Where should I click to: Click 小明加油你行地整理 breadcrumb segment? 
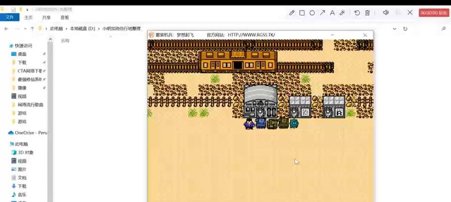pyautogui.click(x=121, y=29)
